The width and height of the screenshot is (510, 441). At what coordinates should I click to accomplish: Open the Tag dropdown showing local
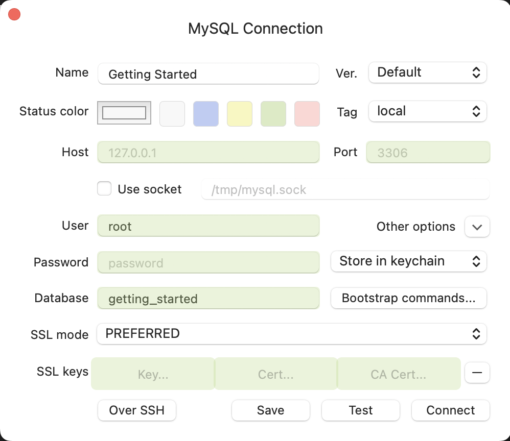coord(427,111)
